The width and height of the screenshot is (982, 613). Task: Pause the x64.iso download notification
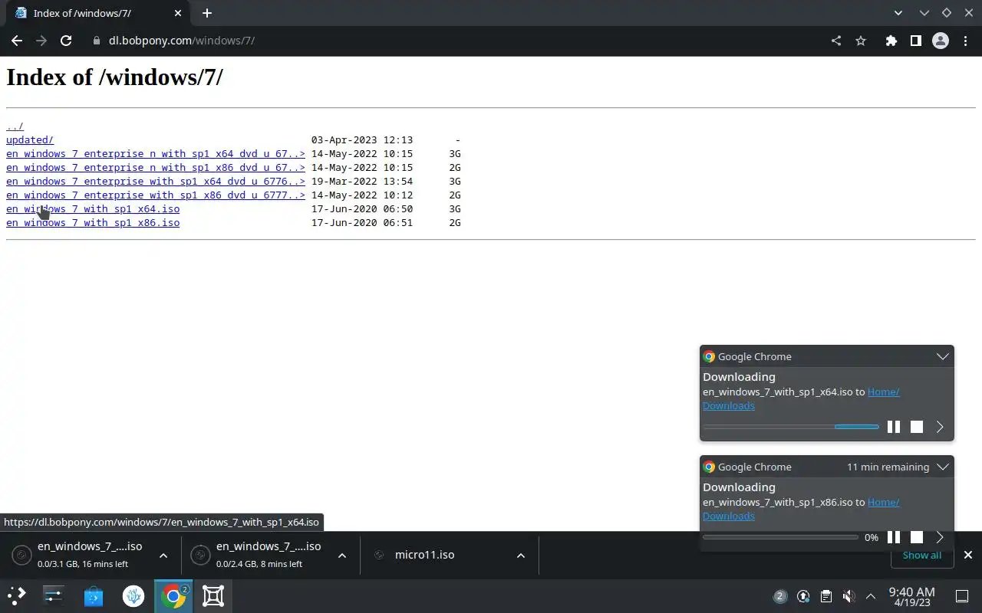point(894,427)
